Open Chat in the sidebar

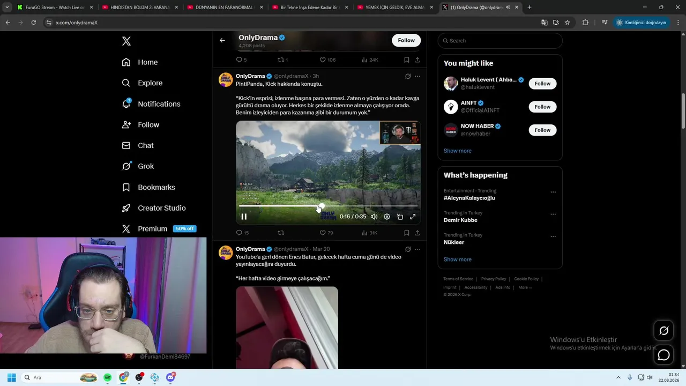(138, 145)
